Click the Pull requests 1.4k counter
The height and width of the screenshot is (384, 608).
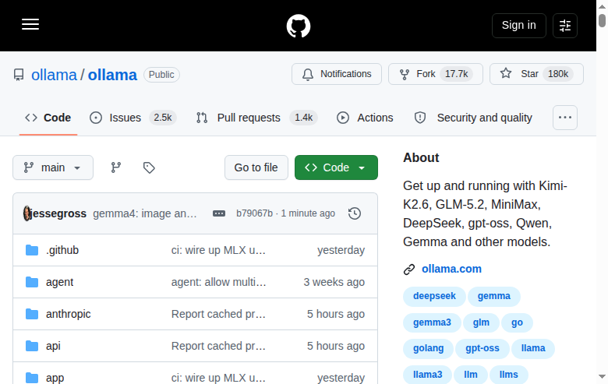tap(303, 118)
